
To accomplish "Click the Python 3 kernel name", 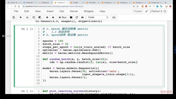I will (157, 11).
